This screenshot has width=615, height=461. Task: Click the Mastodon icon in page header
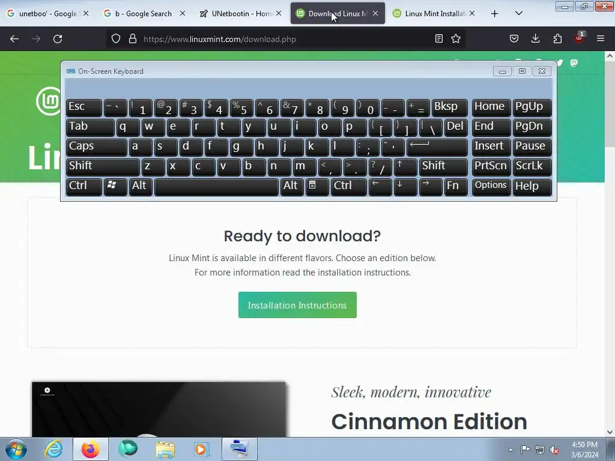[x=574, y=62]
